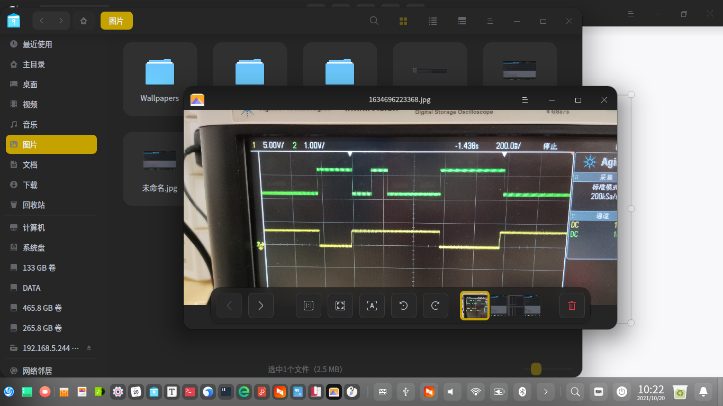Rotate the image clockwise
This screenshot has height=406, width=723.
436,306
